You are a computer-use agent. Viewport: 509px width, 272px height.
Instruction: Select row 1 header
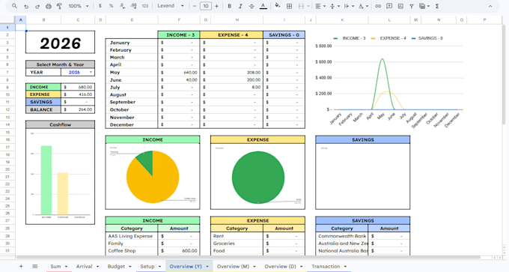7,28
